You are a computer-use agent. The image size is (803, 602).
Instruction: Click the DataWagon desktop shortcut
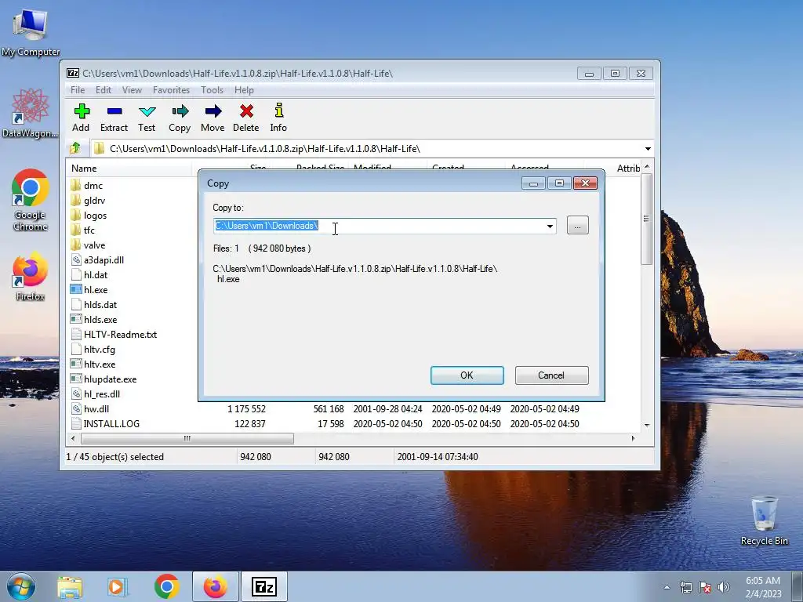[x=30, y=113]
